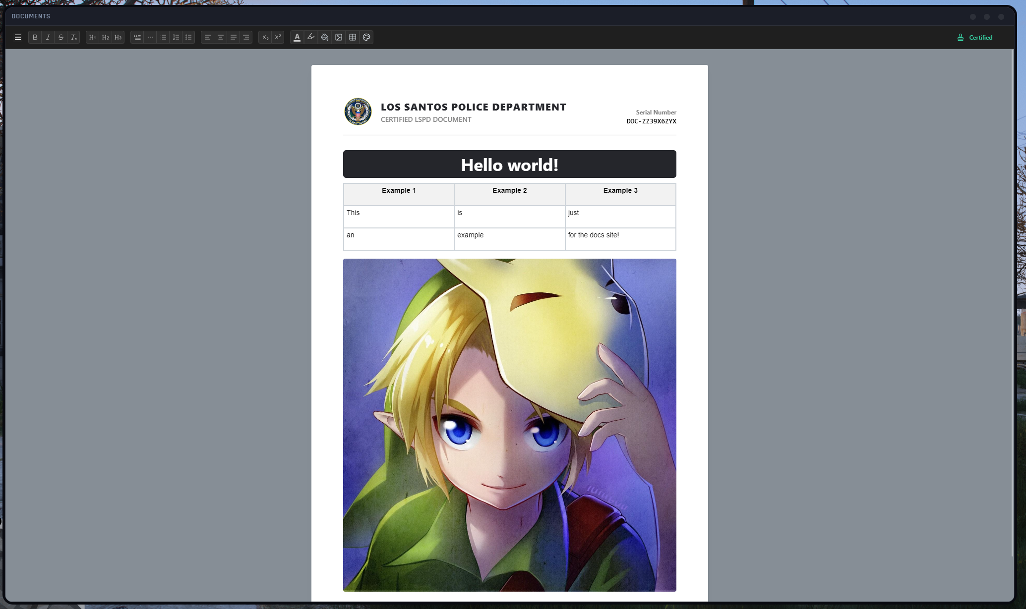Click the Hello world! heading

point(509,165)
